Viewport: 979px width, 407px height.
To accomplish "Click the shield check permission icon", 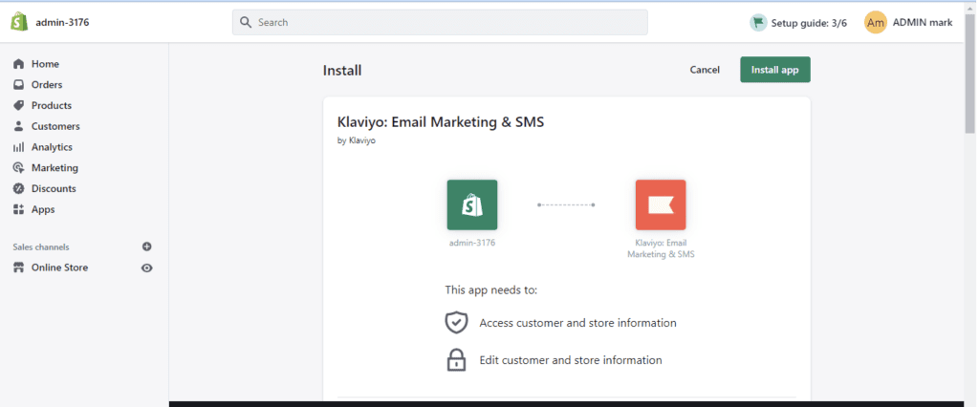I will coord(456,323).
